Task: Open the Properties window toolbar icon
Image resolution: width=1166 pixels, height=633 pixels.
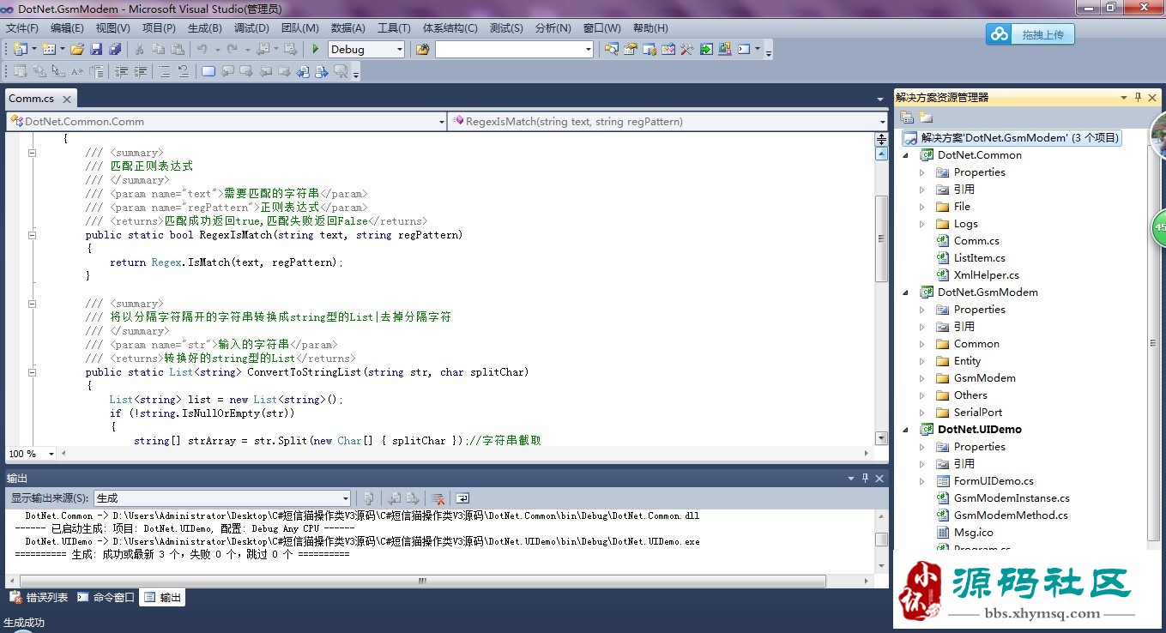Action: point(630,49)
